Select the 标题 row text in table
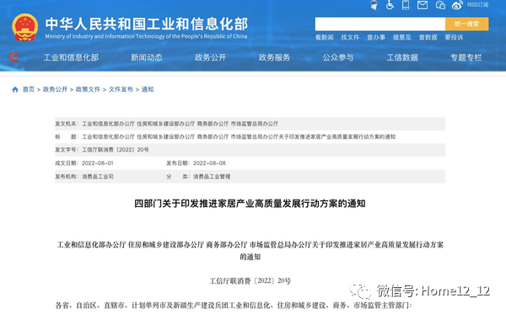The height and width of the screenshot is (314, 506). [239, 137]
